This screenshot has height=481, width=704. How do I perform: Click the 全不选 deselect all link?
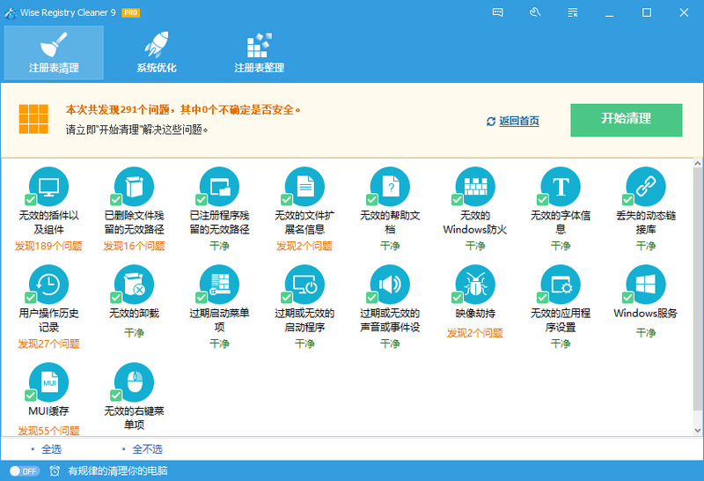(147, 449)
